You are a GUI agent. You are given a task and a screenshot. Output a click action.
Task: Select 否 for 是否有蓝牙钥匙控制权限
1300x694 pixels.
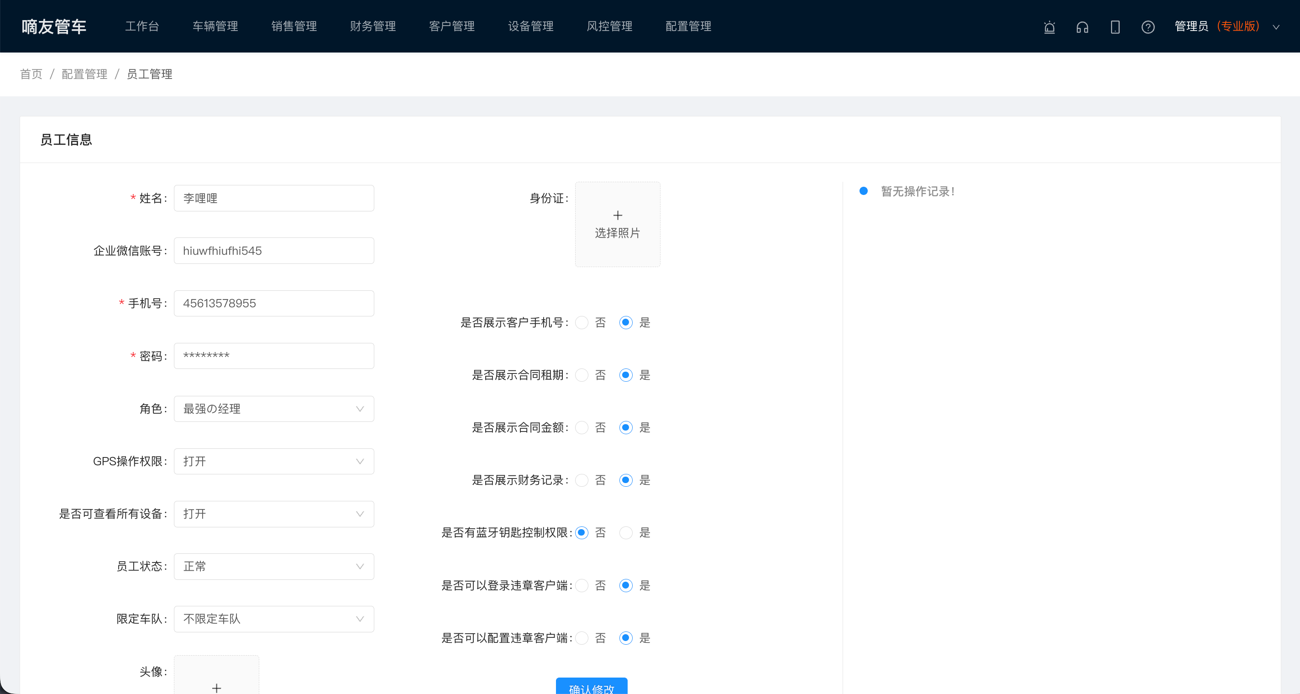click(x=582, y=532)
